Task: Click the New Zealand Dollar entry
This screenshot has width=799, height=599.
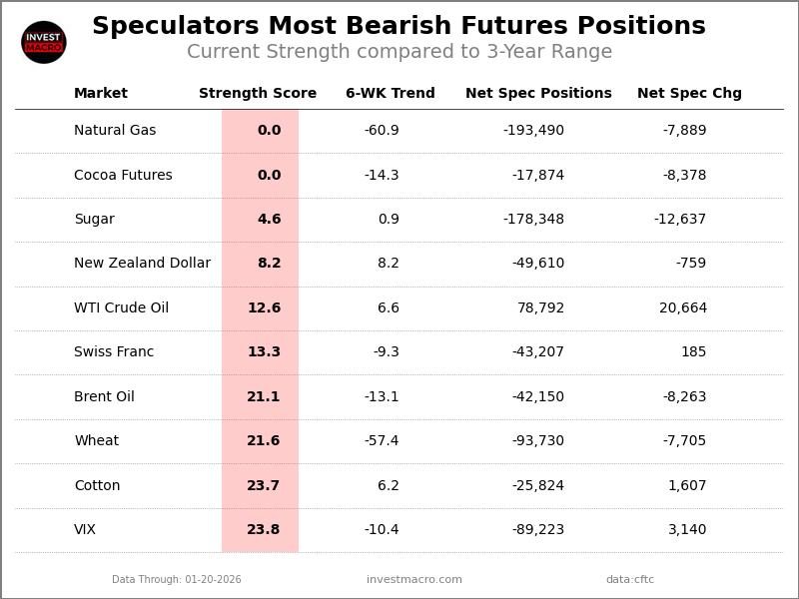Action: click(142, 264)
